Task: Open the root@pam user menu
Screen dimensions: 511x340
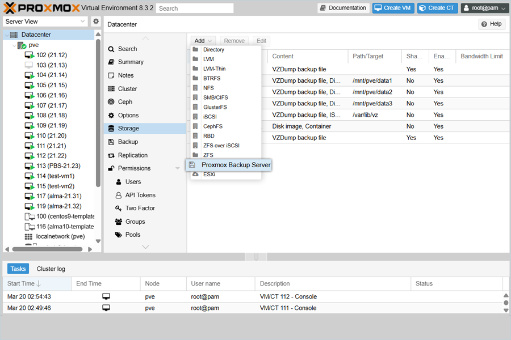Action: 484,8
